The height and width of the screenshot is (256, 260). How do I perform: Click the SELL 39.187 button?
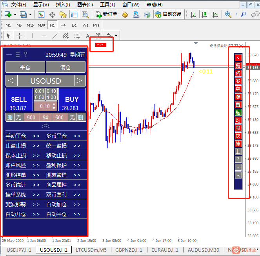[x=19, y=99]
